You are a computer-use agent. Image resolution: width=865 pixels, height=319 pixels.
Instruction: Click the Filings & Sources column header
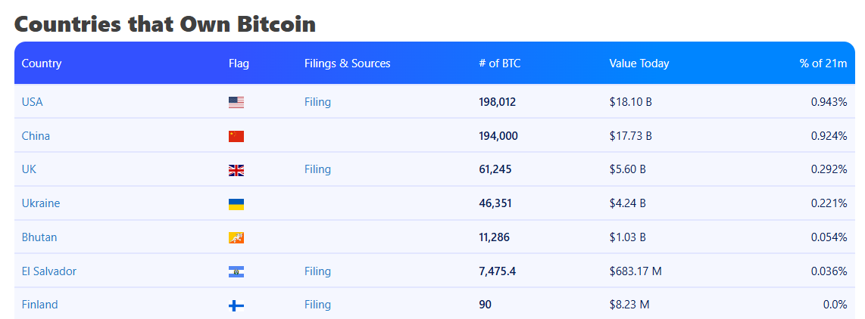point(347,63)
